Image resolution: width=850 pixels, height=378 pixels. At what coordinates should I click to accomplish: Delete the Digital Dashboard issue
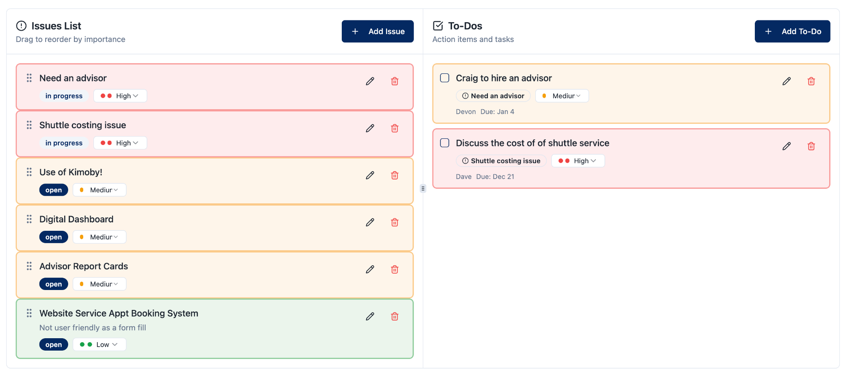pos(395,222)
